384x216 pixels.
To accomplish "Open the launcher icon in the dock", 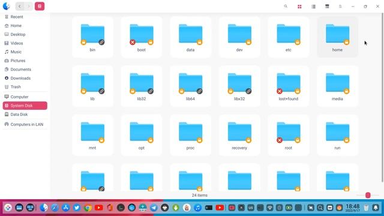I will pos(8,208).
